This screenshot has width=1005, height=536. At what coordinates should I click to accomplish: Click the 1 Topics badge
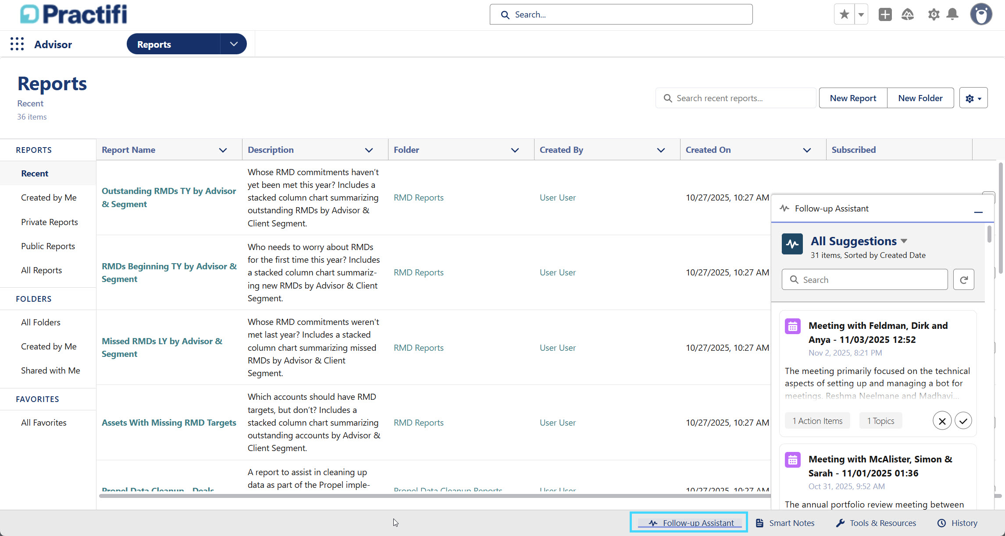tap(880, 421)
